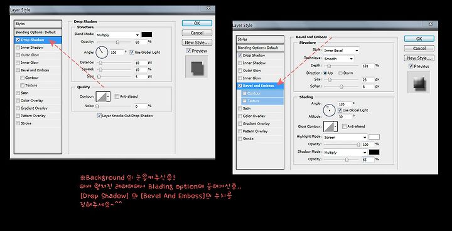452x231 pixels.
Task: Click the Highlight Mode white color swatch
Action: point(374,137)
